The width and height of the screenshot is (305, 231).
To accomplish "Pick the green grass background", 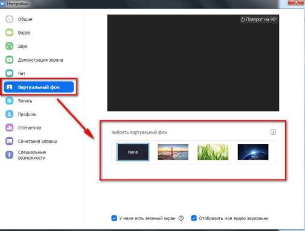I will [x=213, y=152].
